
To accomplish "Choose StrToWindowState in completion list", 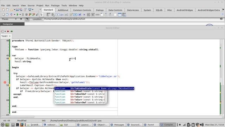I will (x=94, y=89).
